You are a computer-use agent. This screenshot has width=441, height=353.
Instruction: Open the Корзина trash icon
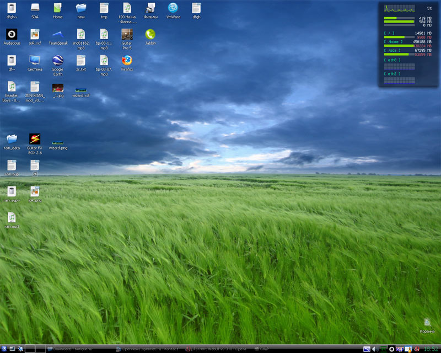(x=427, y=323)
